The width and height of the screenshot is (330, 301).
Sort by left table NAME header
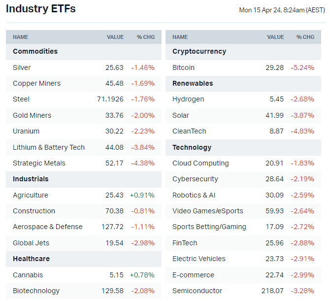tap(21, 37)
